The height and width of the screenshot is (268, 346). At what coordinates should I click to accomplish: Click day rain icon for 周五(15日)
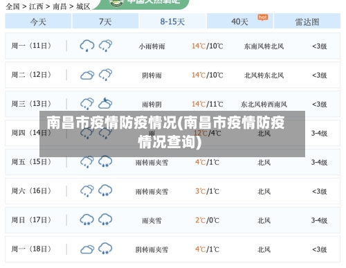point(87,162)
